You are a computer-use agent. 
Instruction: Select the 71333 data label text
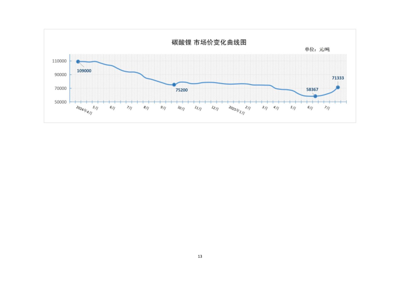click(338, 78)
